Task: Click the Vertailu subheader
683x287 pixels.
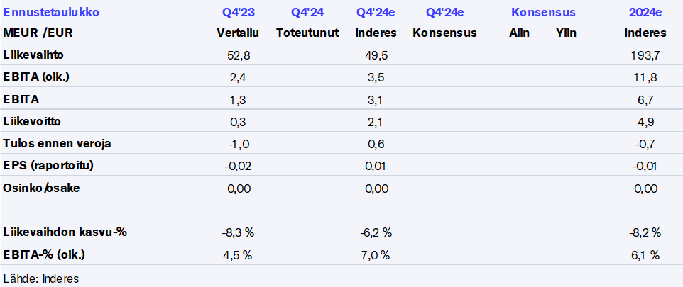Action: point(238,33)
